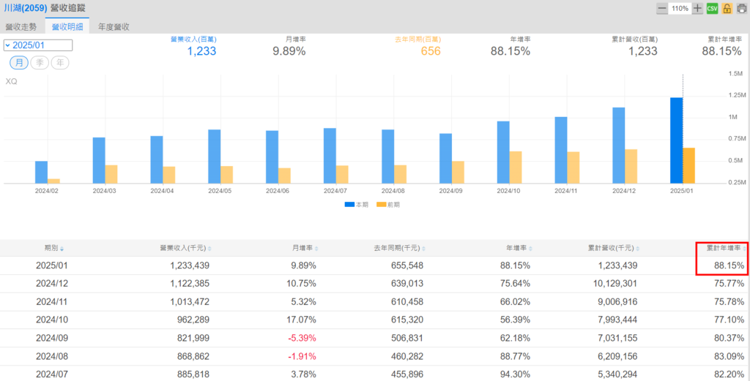Click the 2024/12 row period cell
Image resolution: width=750 pixels, height=381 pixels.
tap(52, 284)
